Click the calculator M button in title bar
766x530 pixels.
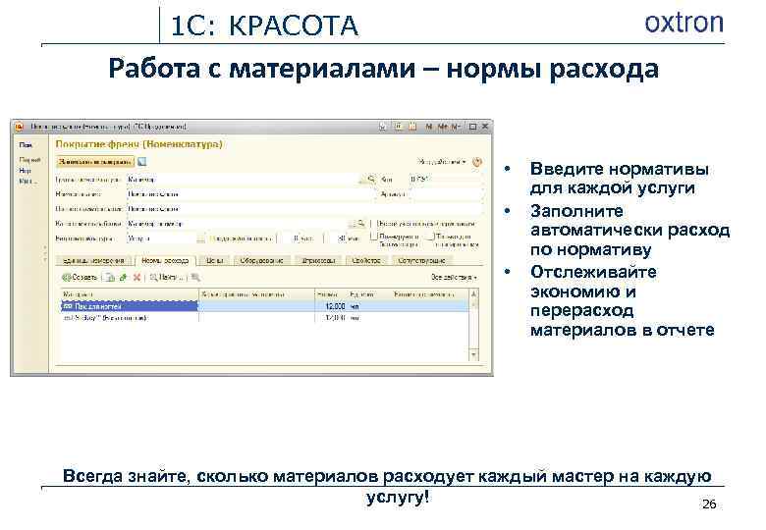(429, 127)
